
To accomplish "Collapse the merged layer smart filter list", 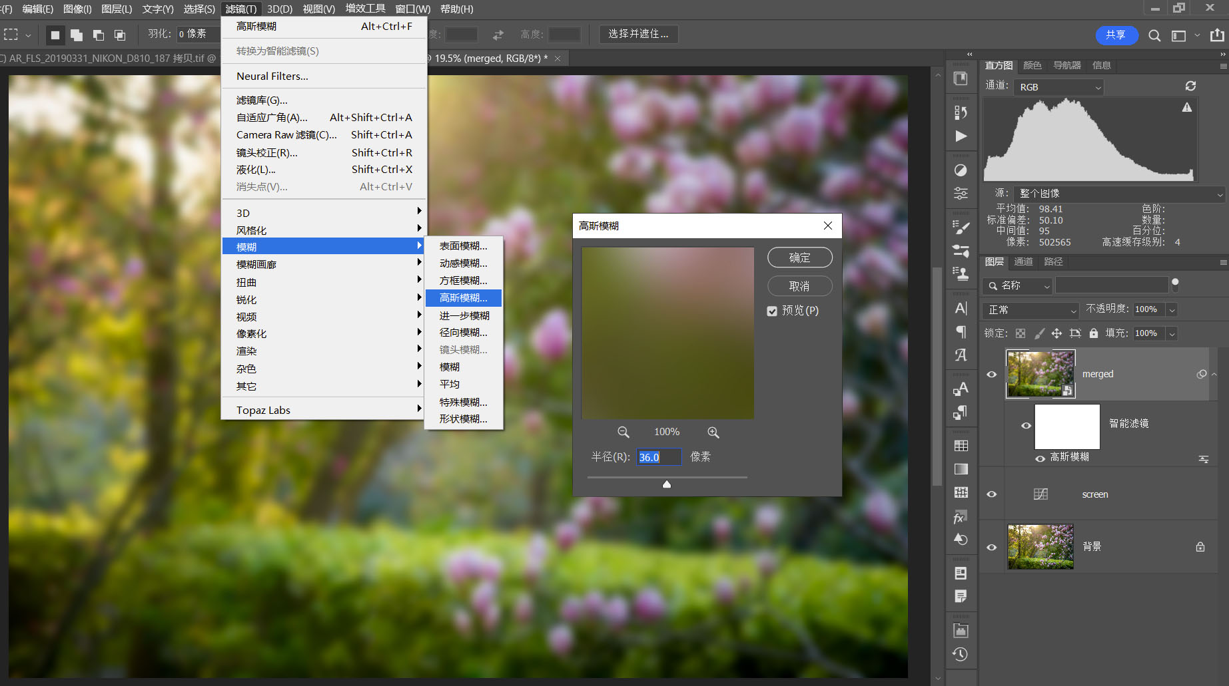I will [1214, 375].
